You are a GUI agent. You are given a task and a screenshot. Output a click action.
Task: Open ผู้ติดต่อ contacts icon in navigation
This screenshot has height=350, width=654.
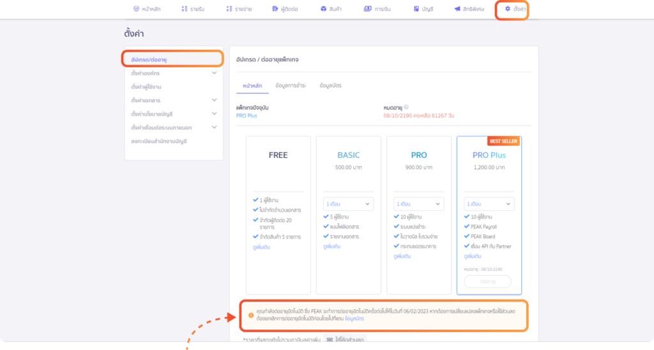click(x=275, y=9)
